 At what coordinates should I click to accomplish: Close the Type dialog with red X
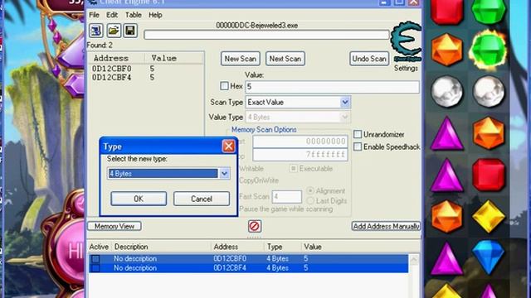[228, 147]
